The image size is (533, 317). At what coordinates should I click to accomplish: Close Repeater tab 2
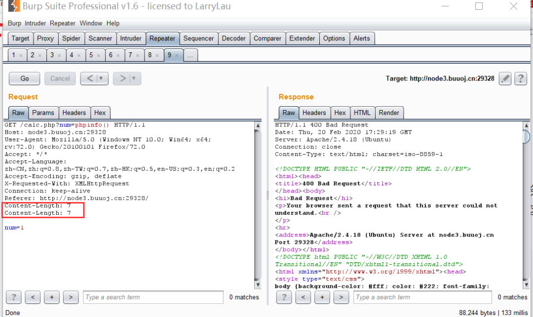(40, 55)
